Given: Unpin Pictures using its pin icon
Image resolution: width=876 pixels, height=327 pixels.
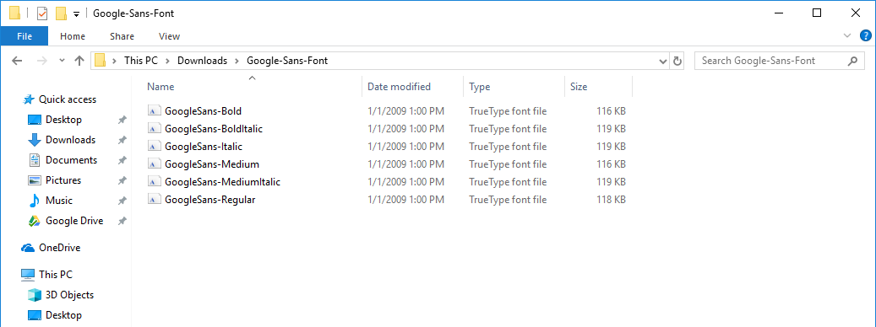Looking at the screenshot, I should (122, 180).
